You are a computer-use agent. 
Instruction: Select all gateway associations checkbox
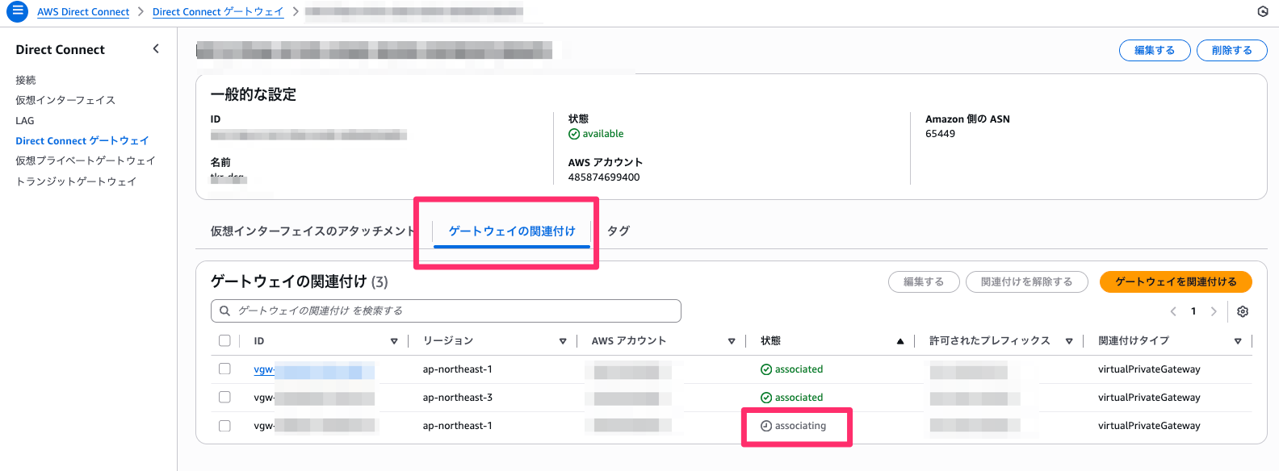tap(224, 340)
